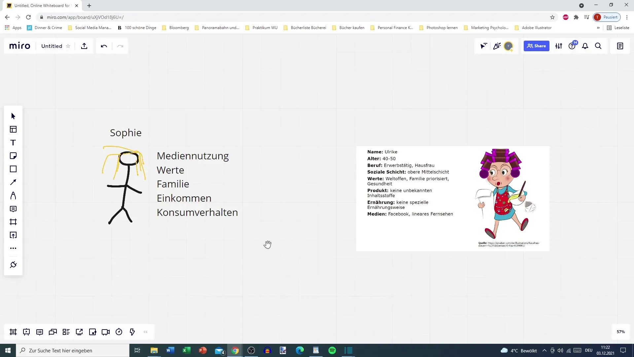Star the Untitled board as favorite
This screenshot has height=357, width=634.
click(68, 46)
